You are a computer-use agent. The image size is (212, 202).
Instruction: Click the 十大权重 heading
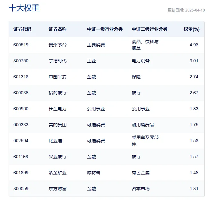(x=24, y=8)
